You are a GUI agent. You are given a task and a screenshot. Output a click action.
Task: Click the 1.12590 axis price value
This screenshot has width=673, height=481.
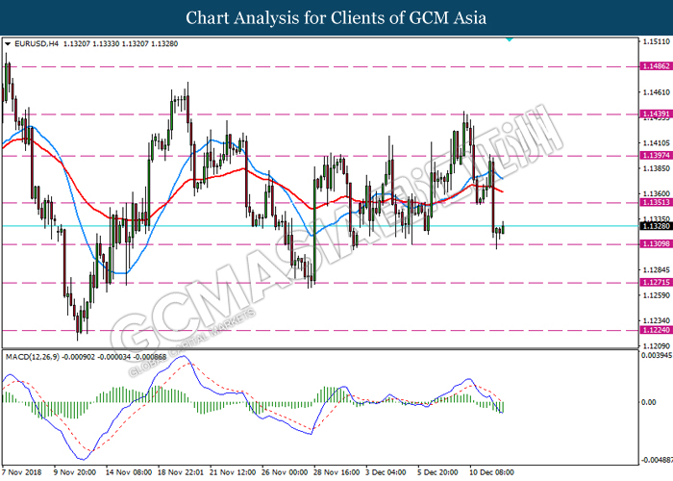click(657, 295)
